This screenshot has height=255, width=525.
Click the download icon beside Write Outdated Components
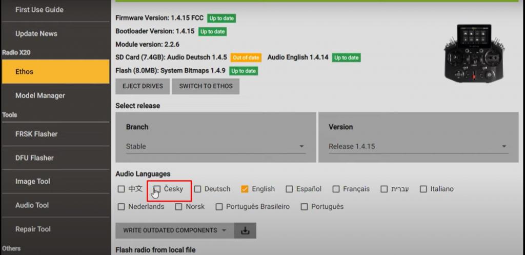click(245, 231)
